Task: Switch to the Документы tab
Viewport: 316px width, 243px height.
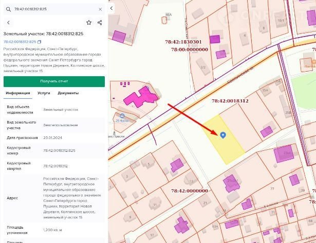Action: [x=68, y=93]
